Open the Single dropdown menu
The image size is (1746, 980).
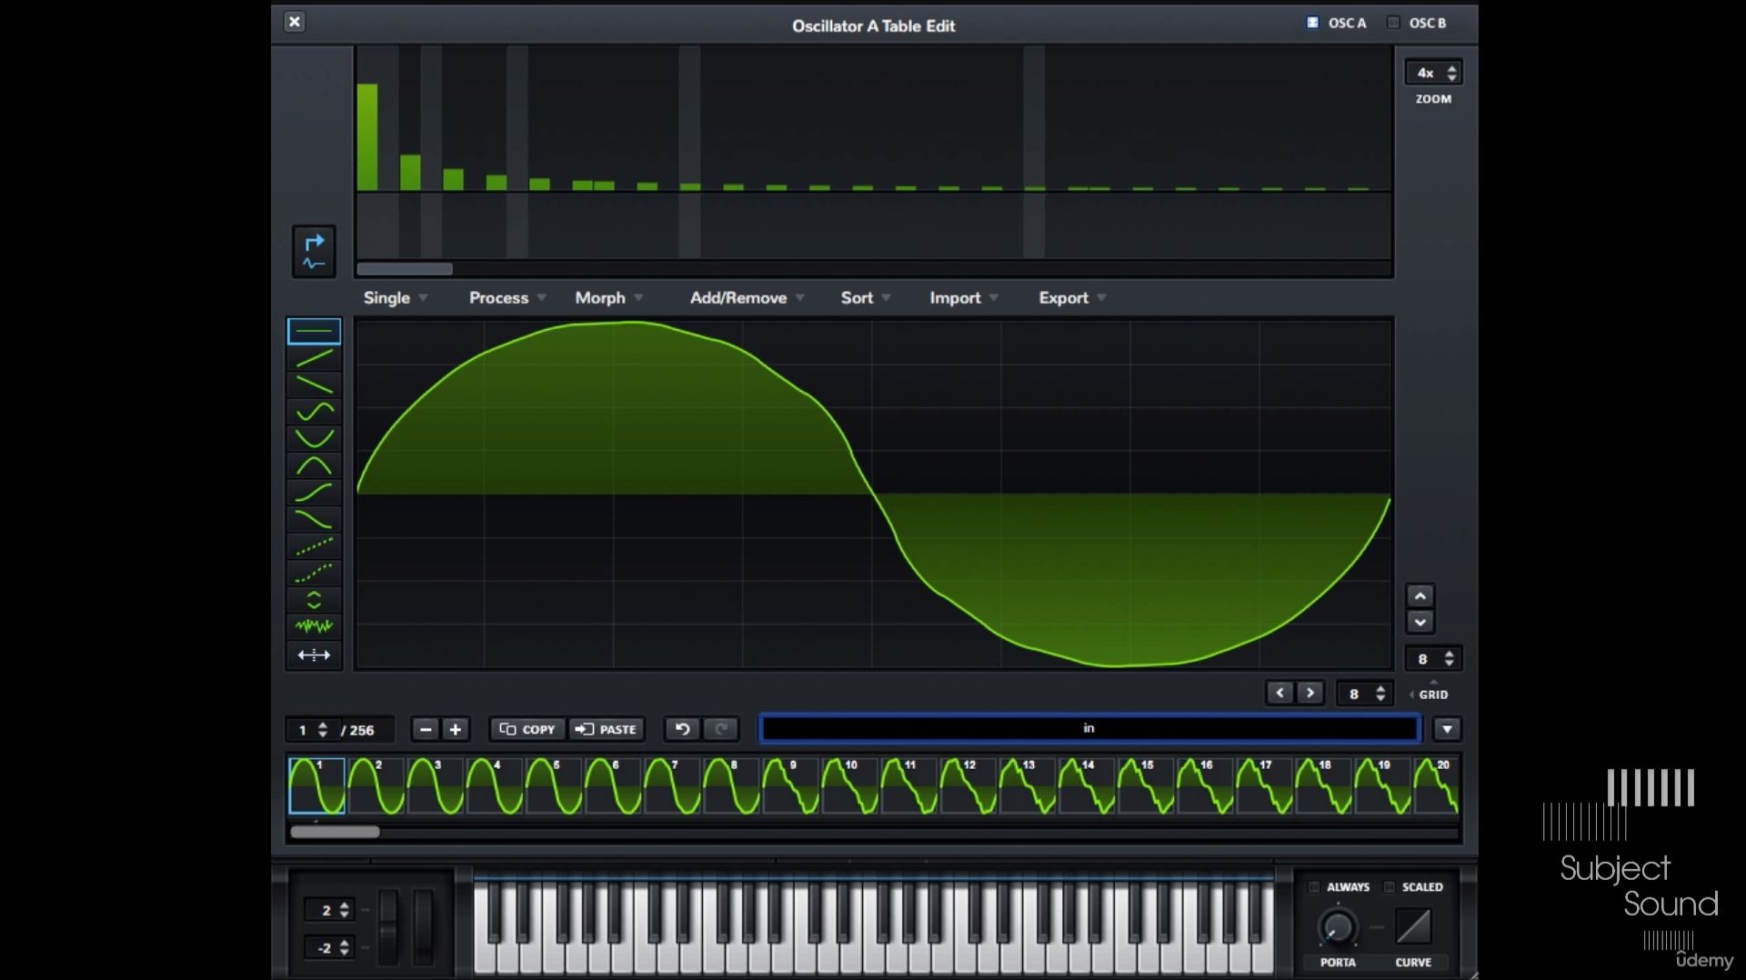(x=396, y=298)
